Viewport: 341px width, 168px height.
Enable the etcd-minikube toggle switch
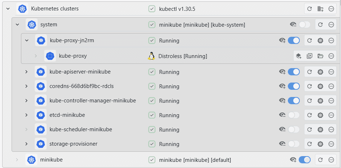(x=294, y=115)
